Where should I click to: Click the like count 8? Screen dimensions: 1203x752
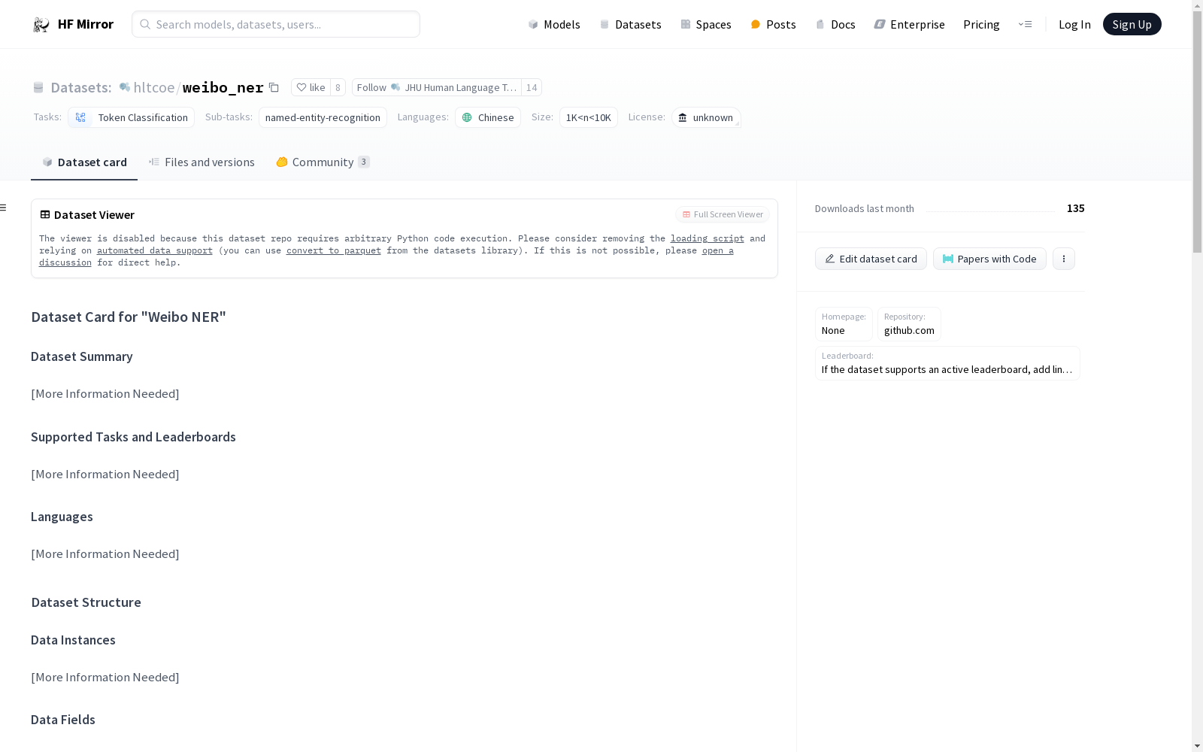tap(338, 87)
